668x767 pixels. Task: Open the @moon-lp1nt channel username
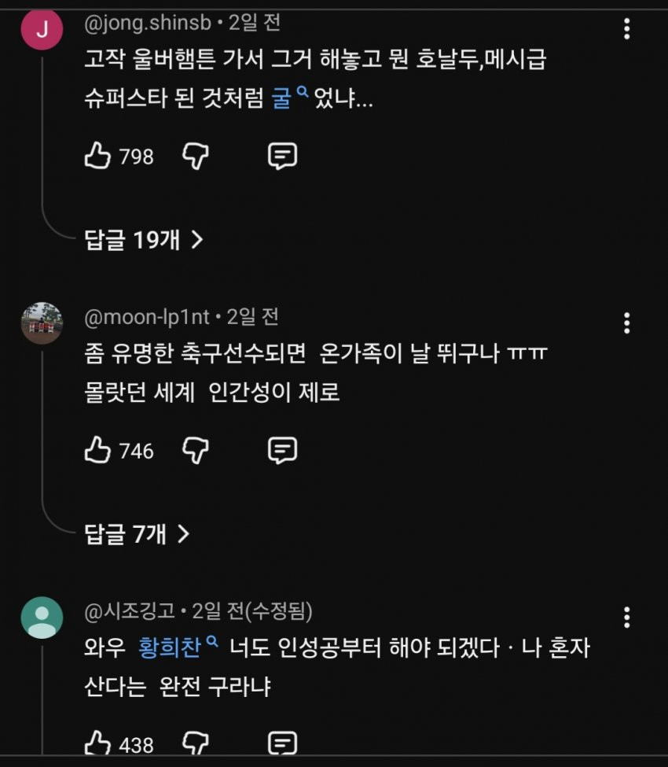tap(147, 317)
